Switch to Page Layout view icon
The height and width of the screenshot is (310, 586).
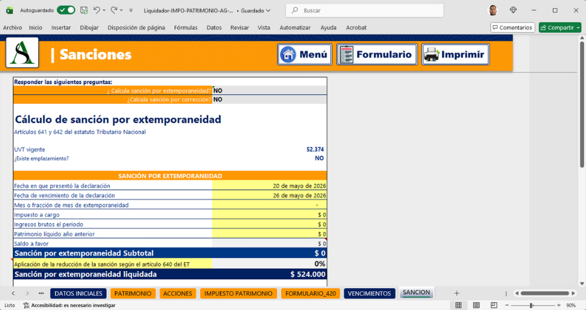pos(476,305)
